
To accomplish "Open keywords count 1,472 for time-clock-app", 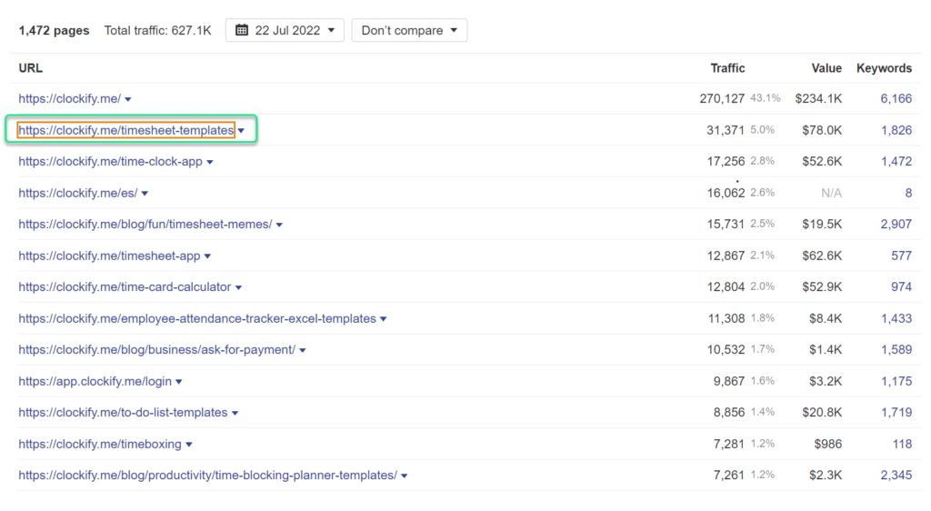I will click(x=896, y=162).
